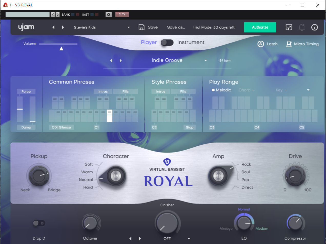Select previous Finisher mode arrow

click(130, 238)
